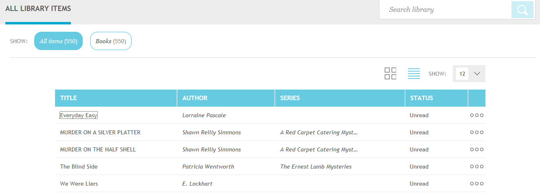Open author Patricia Wentworth link
This screenshot has height=195, width=540.
[208, 167]
